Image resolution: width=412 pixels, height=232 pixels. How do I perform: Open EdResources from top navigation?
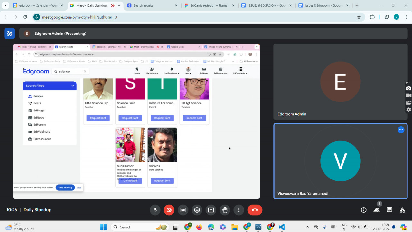point(220,71)
